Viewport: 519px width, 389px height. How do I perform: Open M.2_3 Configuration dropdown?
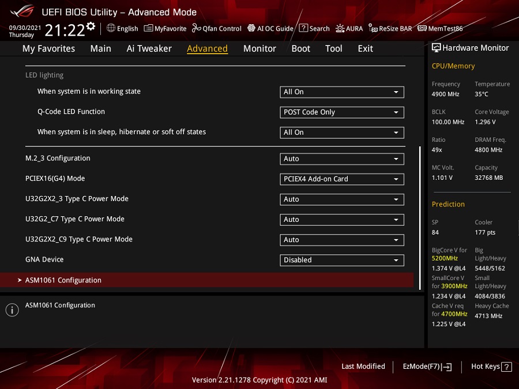pyautogui.click(x=342, y=159)
